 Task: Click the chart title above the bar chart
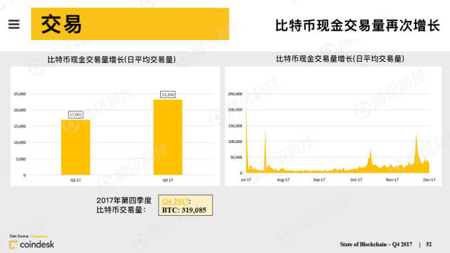[x=112, y=60]
